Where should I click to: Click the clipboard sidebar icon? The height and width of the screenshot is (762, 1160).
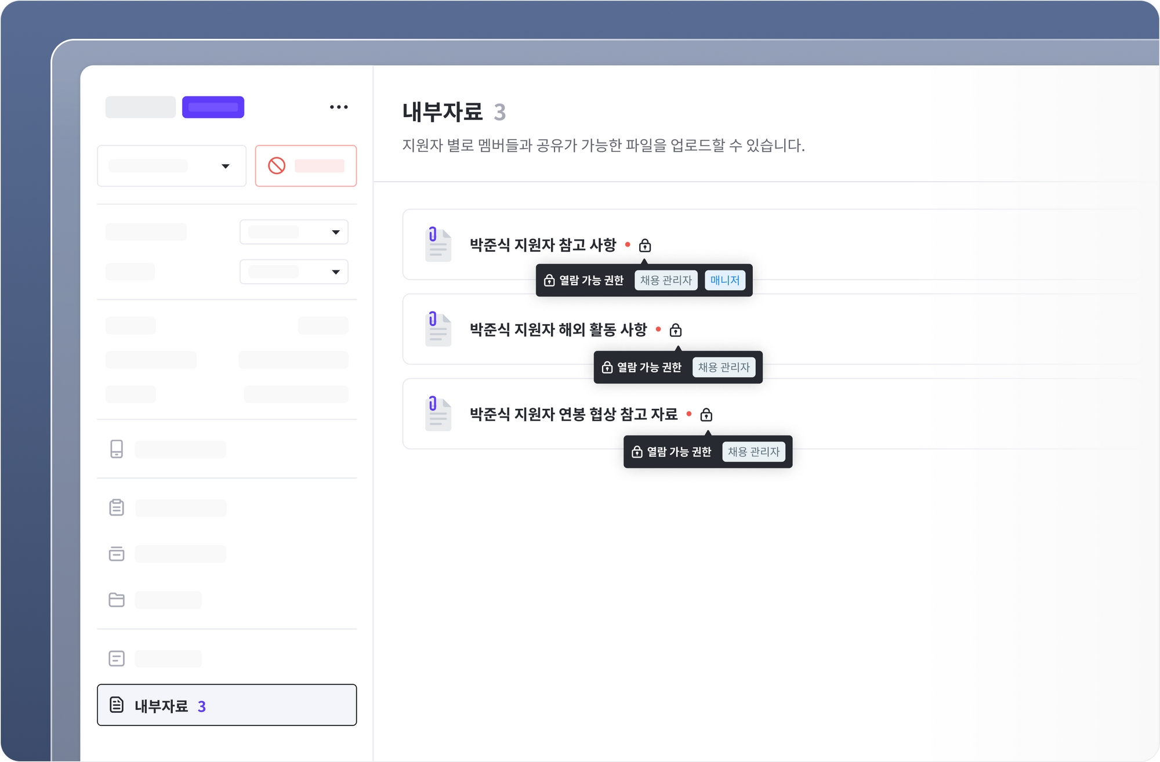coord(117,507)
